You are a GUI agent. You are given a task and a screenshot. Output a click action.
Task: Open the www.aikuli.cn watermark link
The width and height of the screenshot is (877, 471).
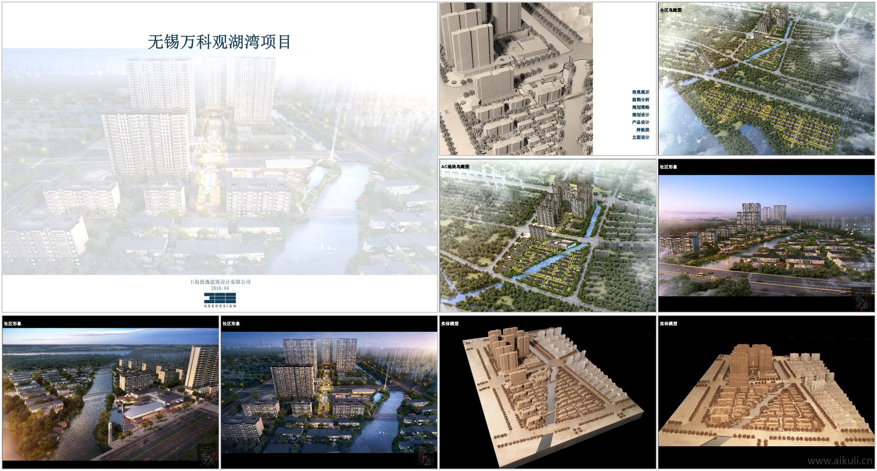click(839, 461)
